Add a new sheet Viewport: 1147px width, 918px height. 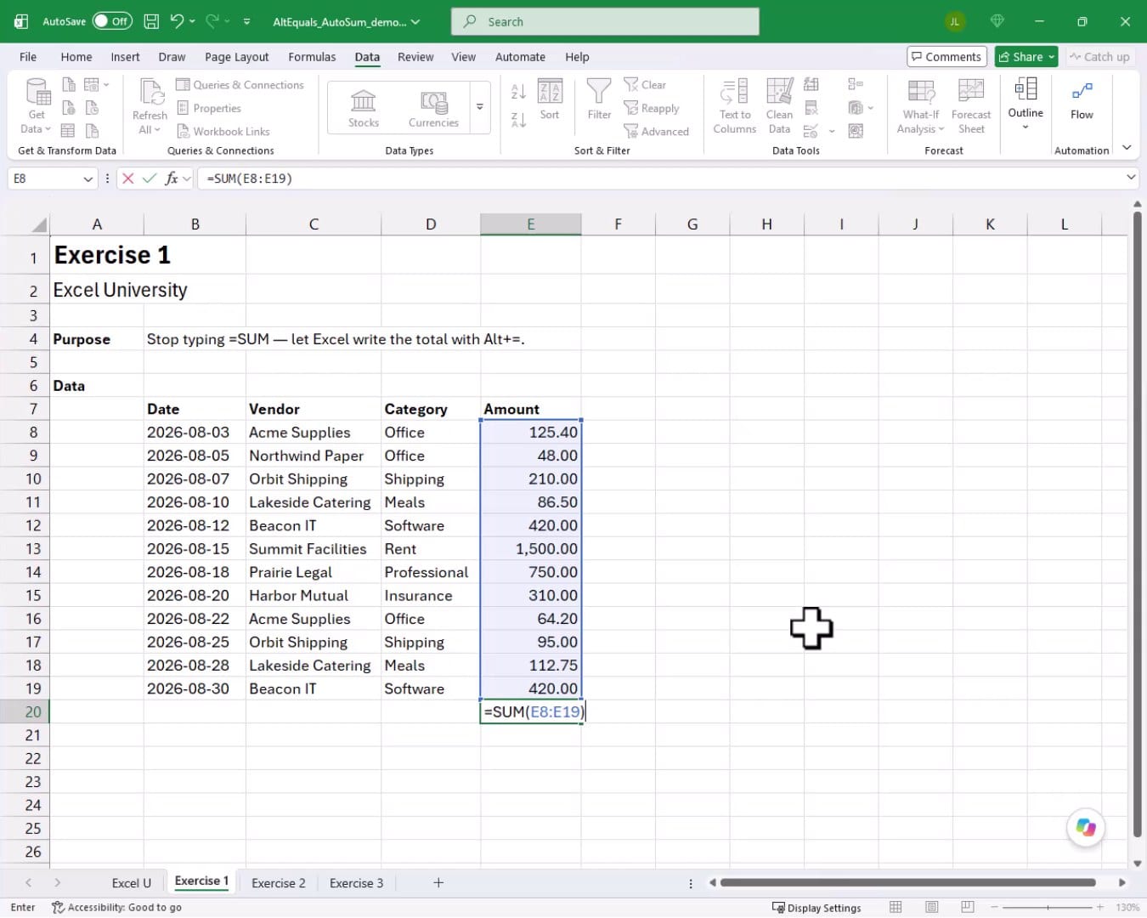pos(438,883)
